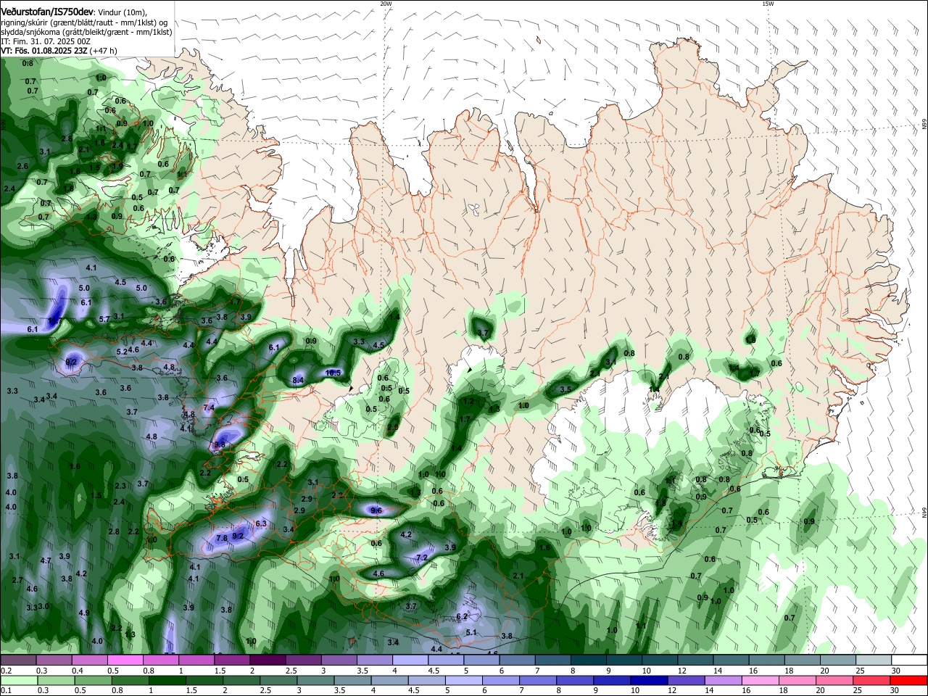Select the 2.6 precipitation value
The height and width of the screenshot is (696, 928).
pyautogui.click(x=22, y=166)
